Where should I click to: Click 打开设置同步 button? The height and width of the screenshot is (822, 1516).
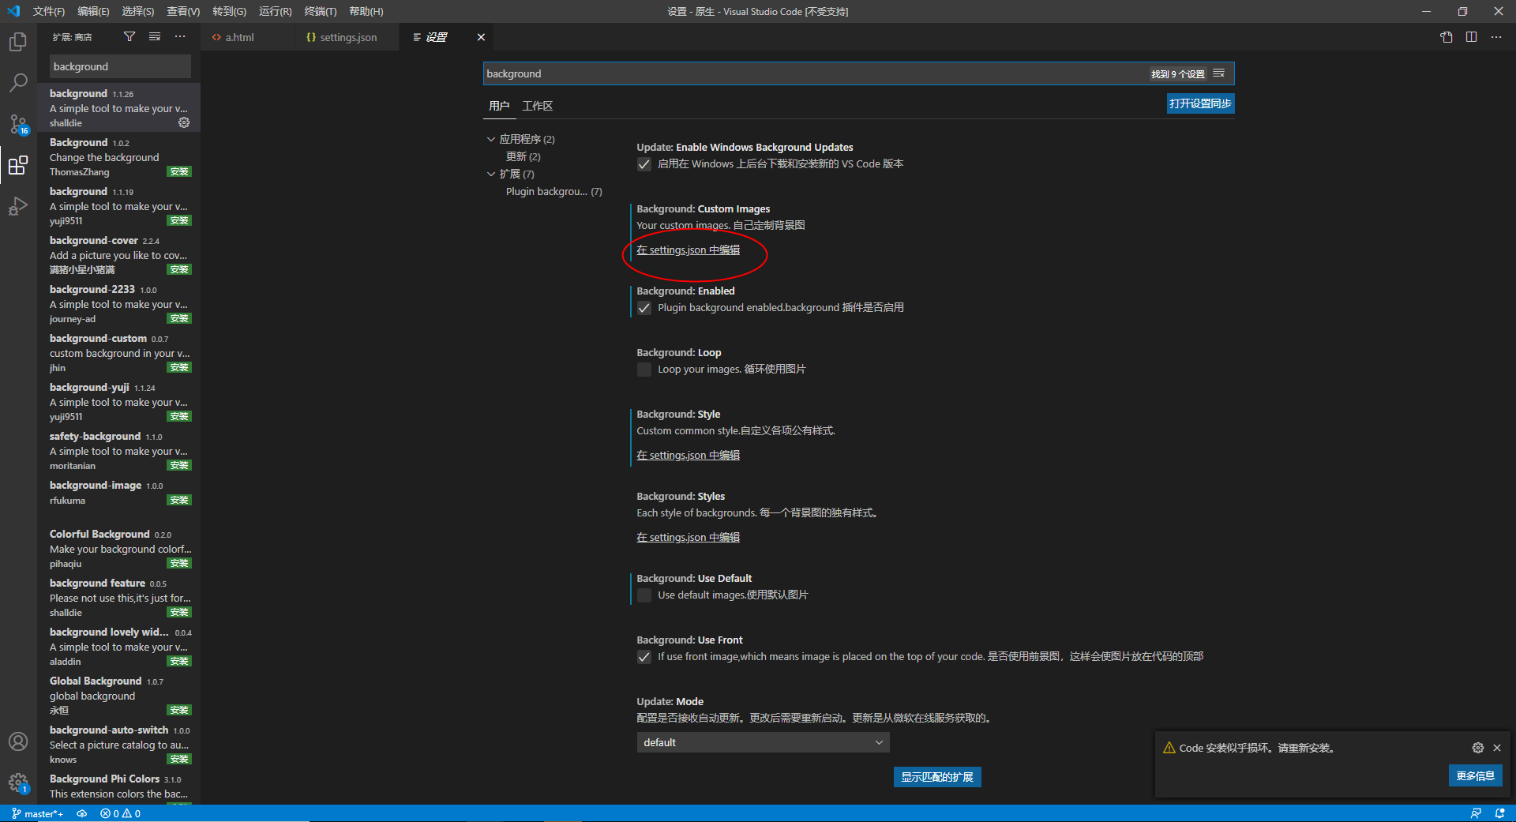pos(1200,103)
